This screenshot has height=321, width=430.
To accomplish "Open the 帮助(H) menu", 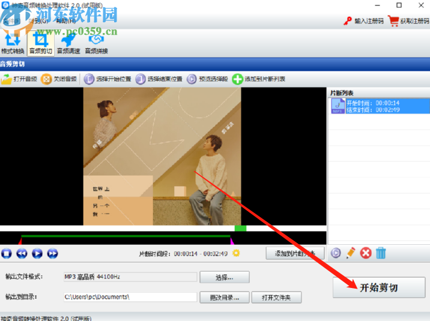I will pos(65,21).
